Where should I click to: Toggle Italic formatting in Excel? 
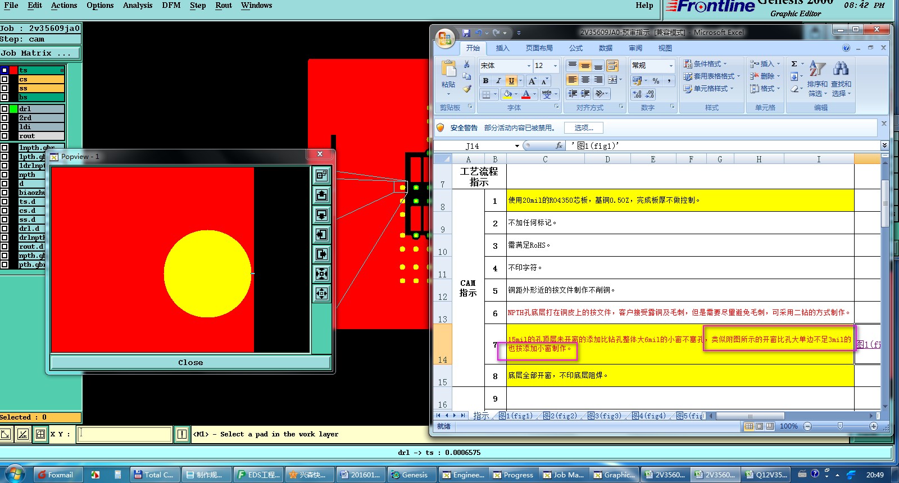coord(498,81)
